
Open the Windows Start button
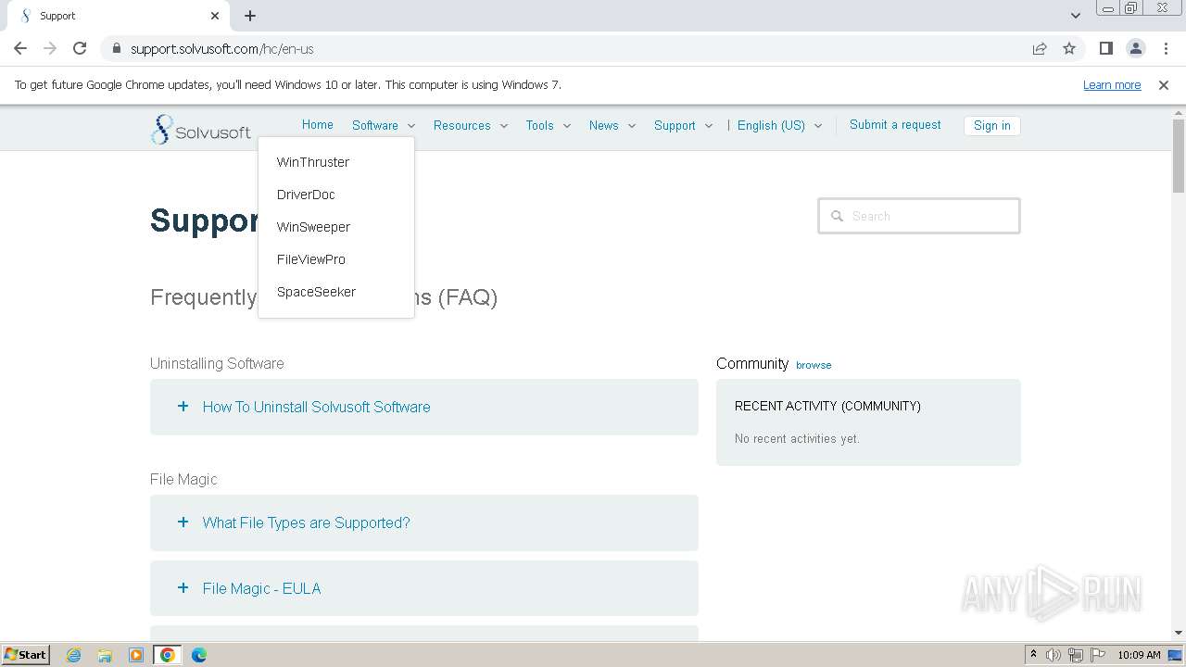click(25, 655)
